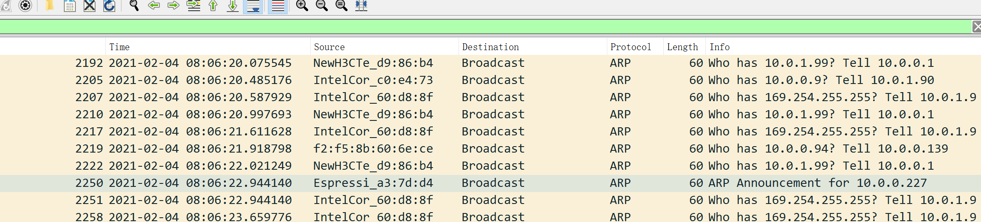Sort packets by Protocol column header
This screenshot has height=222, width=981.
coord(630,47)
